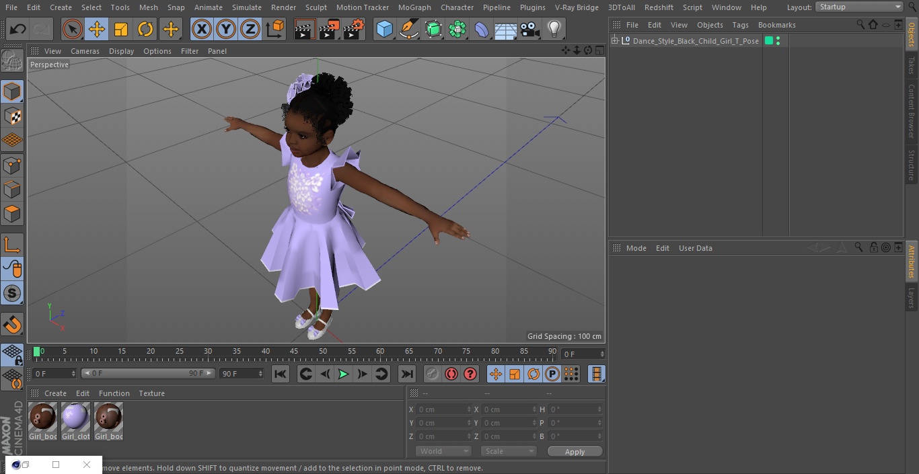The width and height of the screenshot is (919, 474).
Task: Jump to the end of animation
Action: (x=407, y=374)
